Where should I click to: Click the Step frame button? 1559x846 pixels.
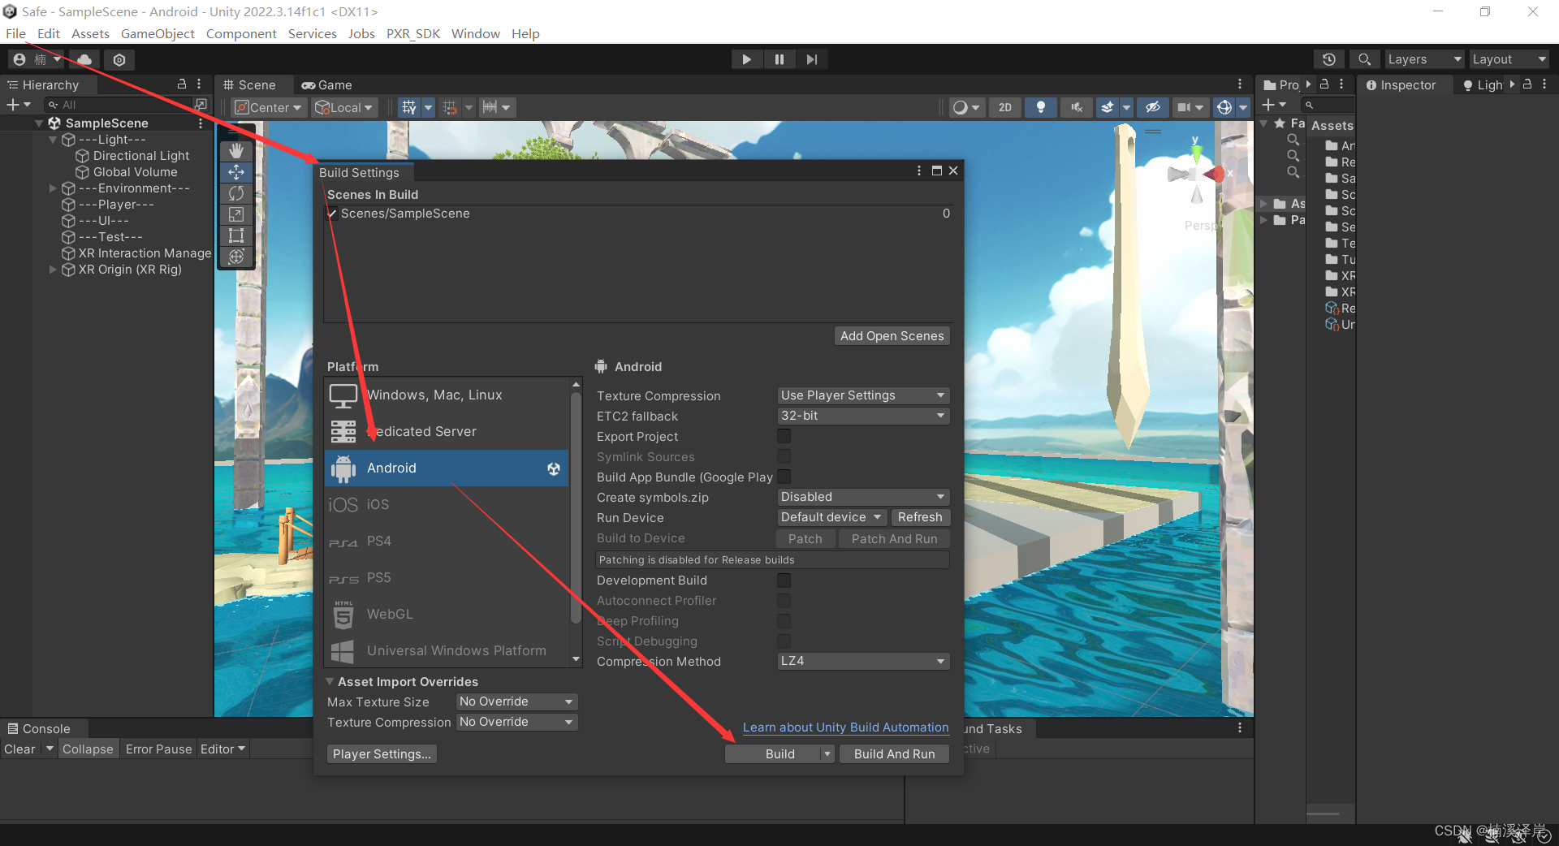click(812, 59)
